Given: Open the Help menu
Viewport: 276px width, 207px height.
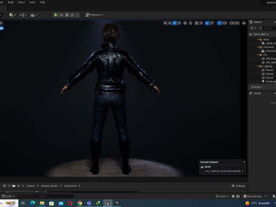Looking at the screenshot, I should click(x=42, y=2).
